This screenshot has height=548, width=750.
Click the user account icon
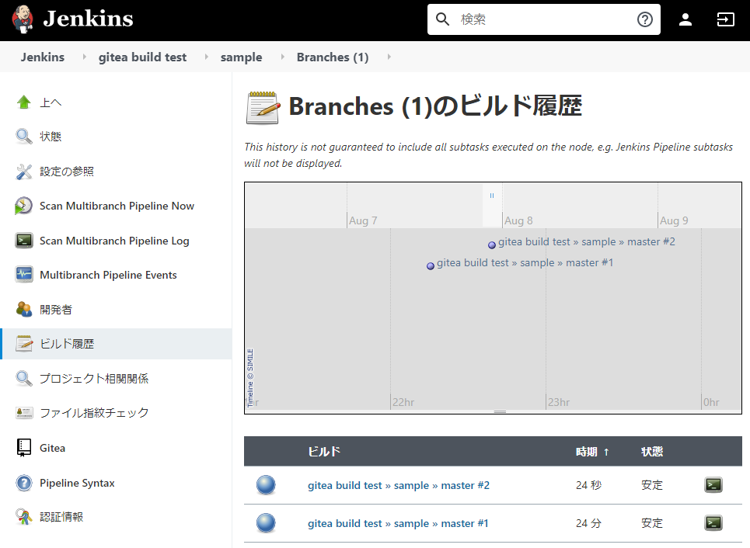click(685, 19)
